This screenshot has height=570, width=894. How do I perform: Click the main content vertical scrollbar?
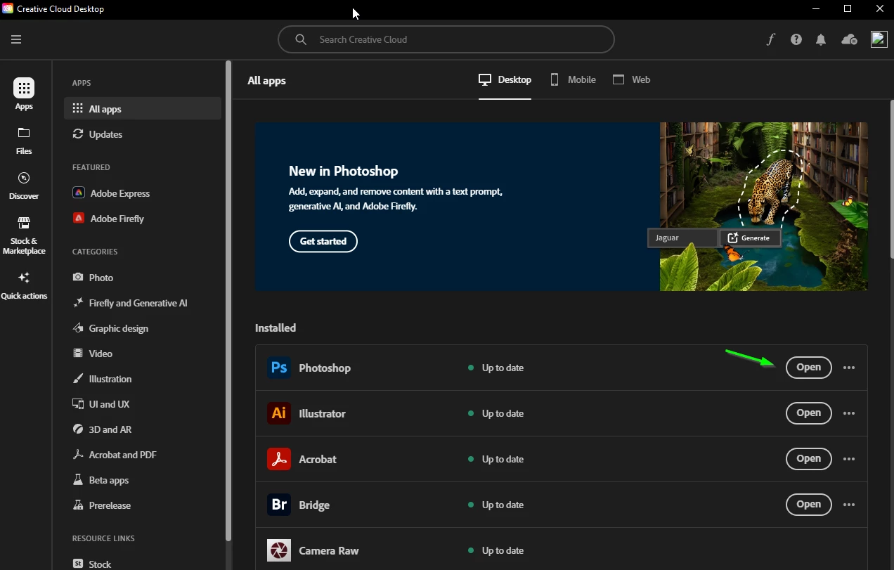tap(891, 179)
